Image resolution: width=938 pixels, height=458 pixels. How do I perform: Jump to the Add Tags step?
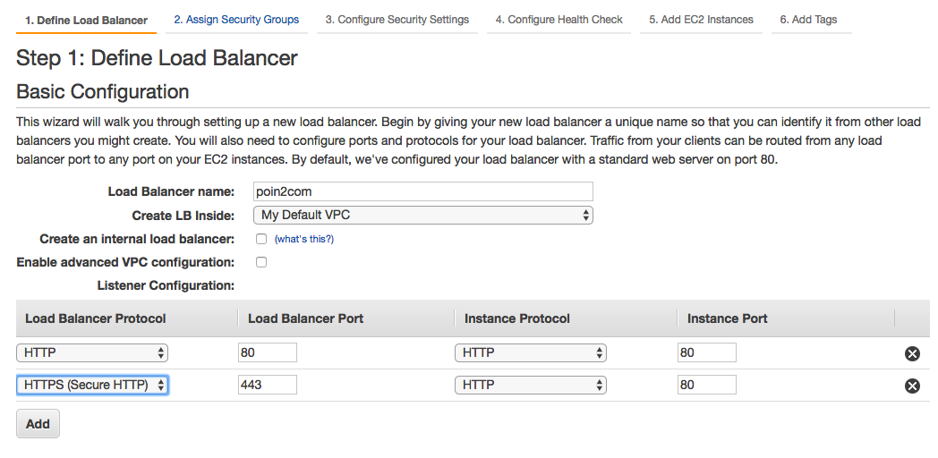808,20
